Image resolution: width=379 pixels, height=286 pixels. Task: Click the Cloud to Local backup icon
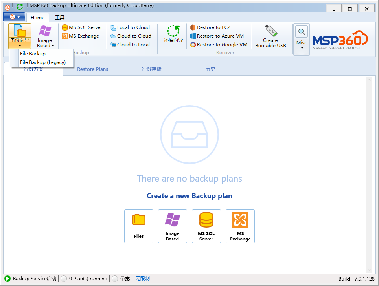130,44
